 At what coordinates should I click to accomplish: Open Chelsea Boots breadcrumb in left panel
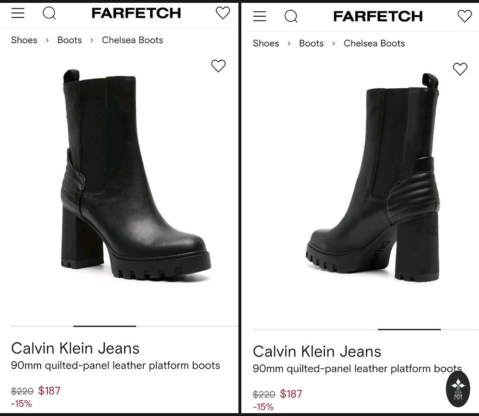(132, 40)
